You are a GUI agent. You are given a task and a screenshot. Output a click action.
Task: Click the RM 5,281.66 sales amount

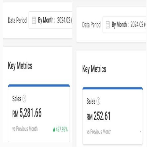27,113
